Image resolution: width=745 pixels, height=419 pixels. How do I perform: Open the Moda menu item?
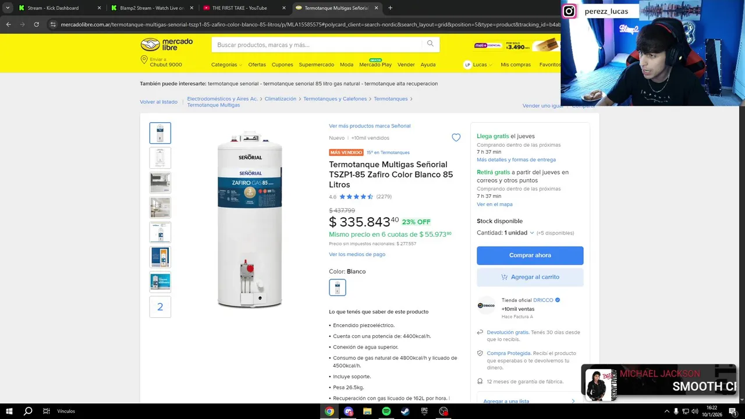(346, 65)
